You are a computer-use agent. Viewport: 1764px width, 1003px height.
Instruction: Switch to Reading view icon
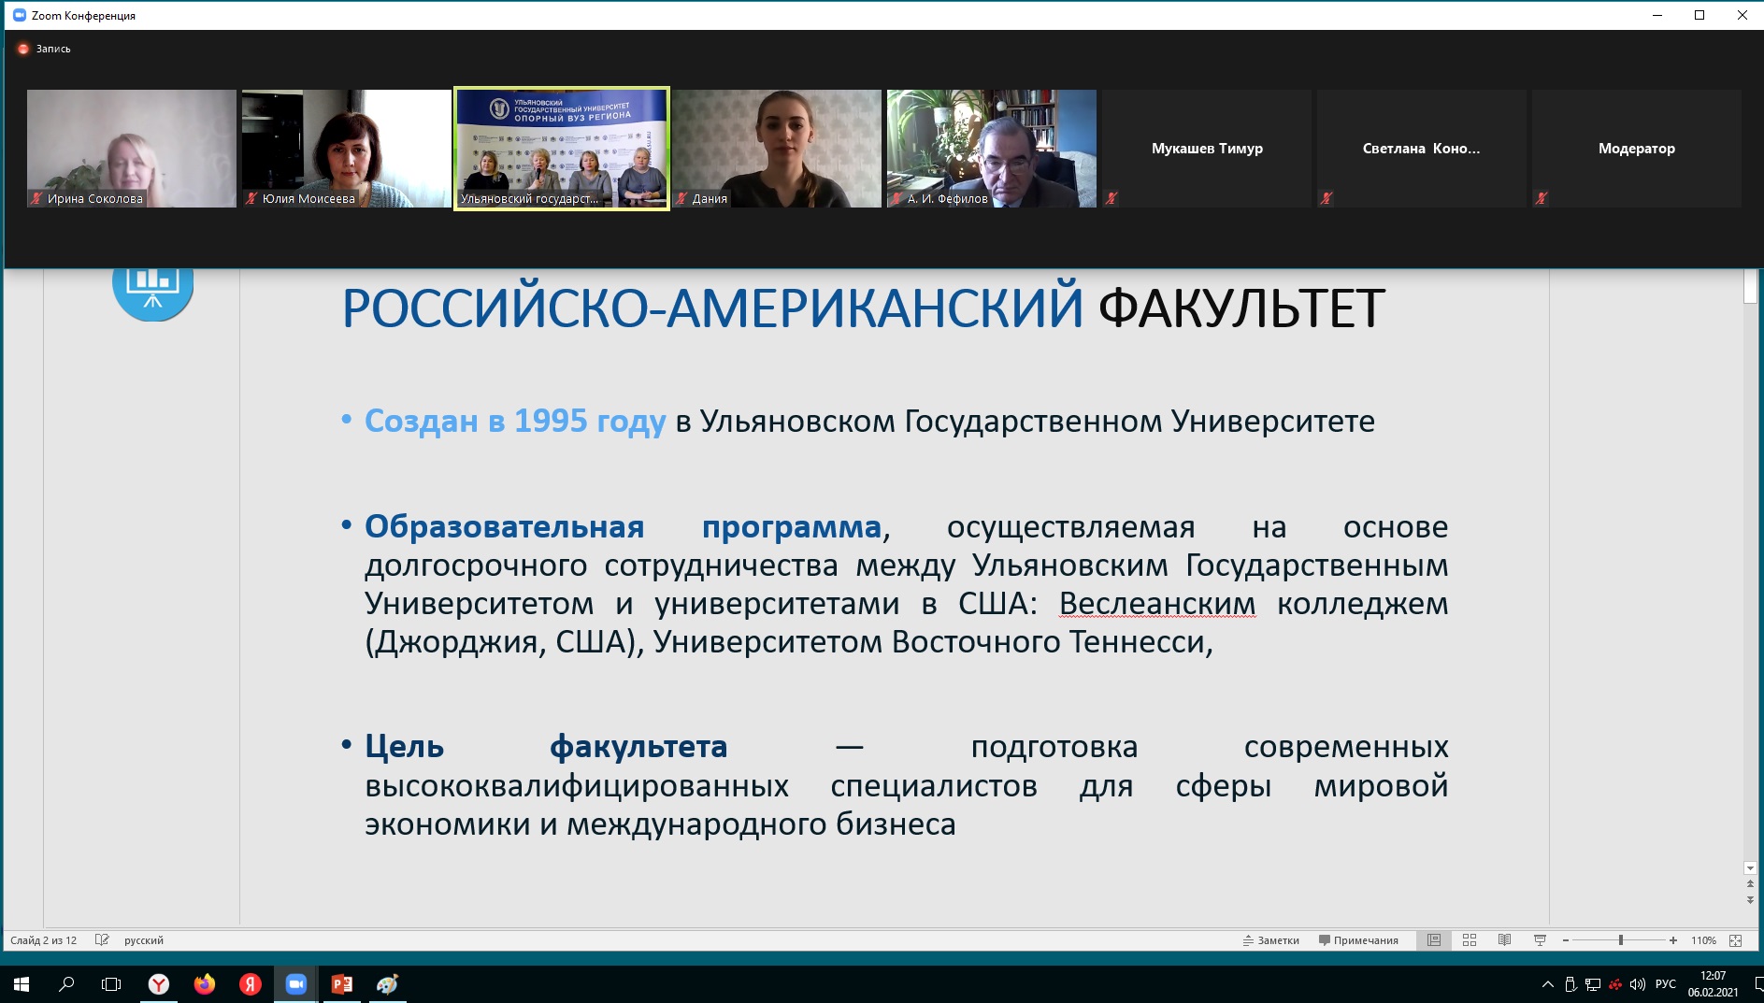(x=1504, y=940)
